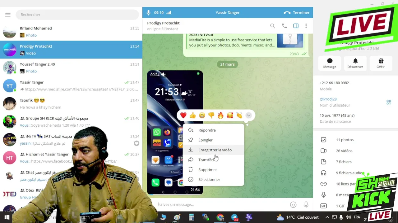React with the thumbs up emoji
Screen dimensions: 398x223
(192, 116)
